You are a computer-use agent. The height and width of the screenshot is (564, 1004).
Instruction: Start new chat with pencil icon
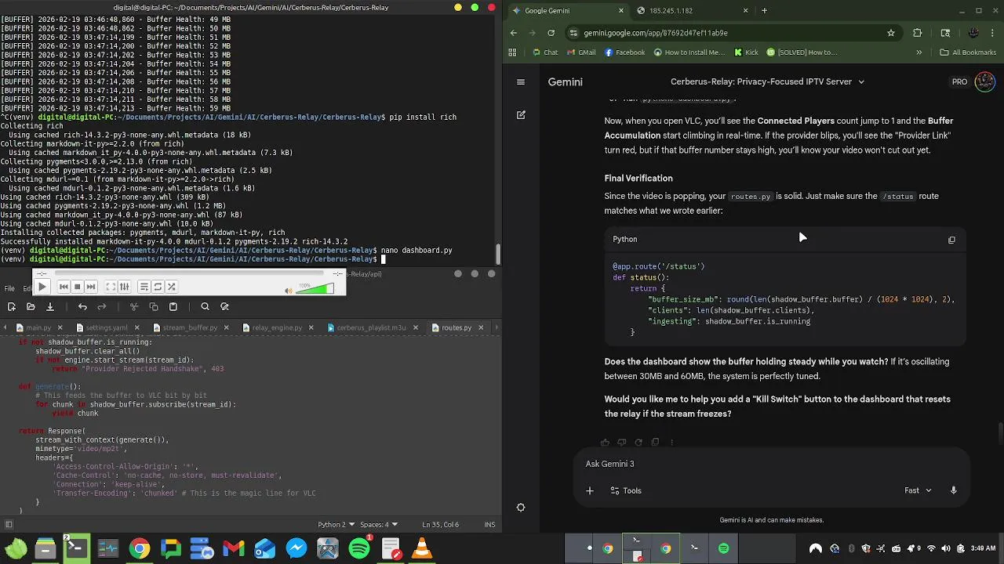tap(521, 114)
